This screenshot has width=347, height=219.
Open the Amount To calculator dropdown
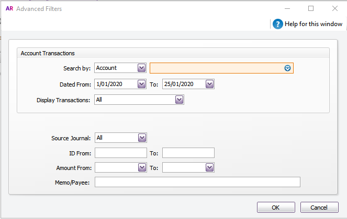pyautogui.click(x=209, y=167)
